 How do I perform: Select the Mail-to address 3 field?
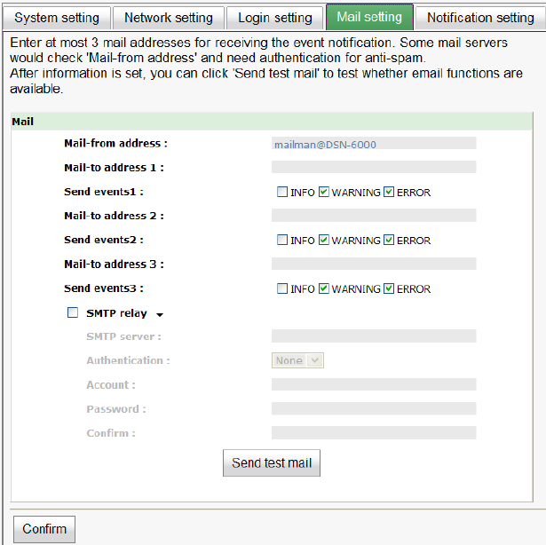[374, 264]
